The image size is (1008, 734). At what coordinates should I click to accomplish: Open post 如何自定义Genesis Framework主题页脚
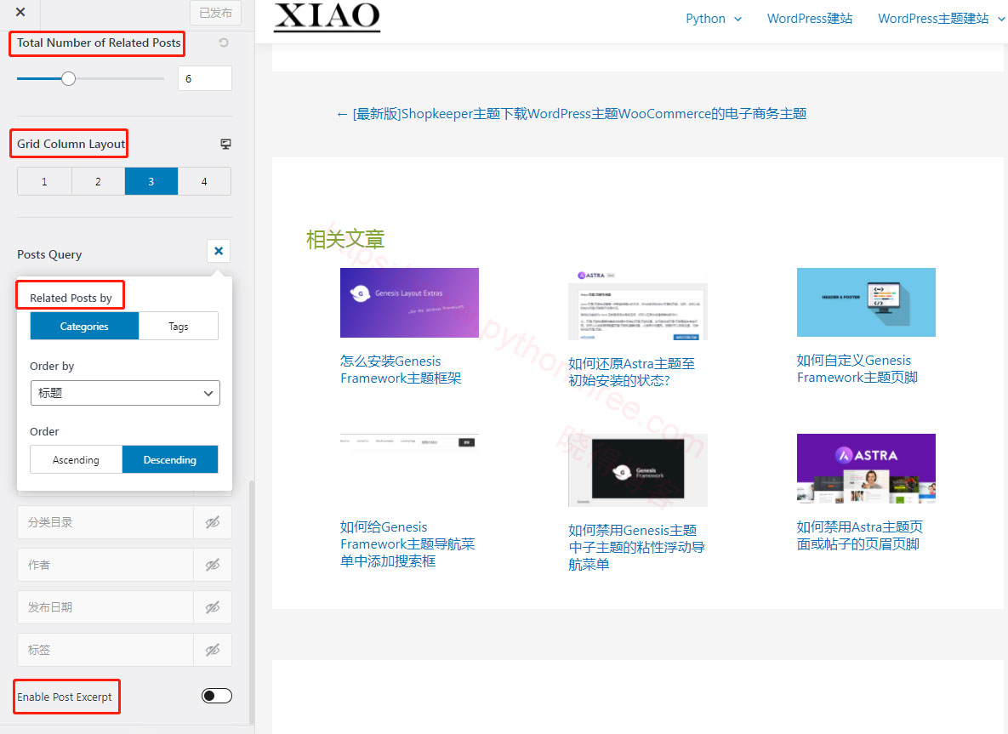pos(857,369)
